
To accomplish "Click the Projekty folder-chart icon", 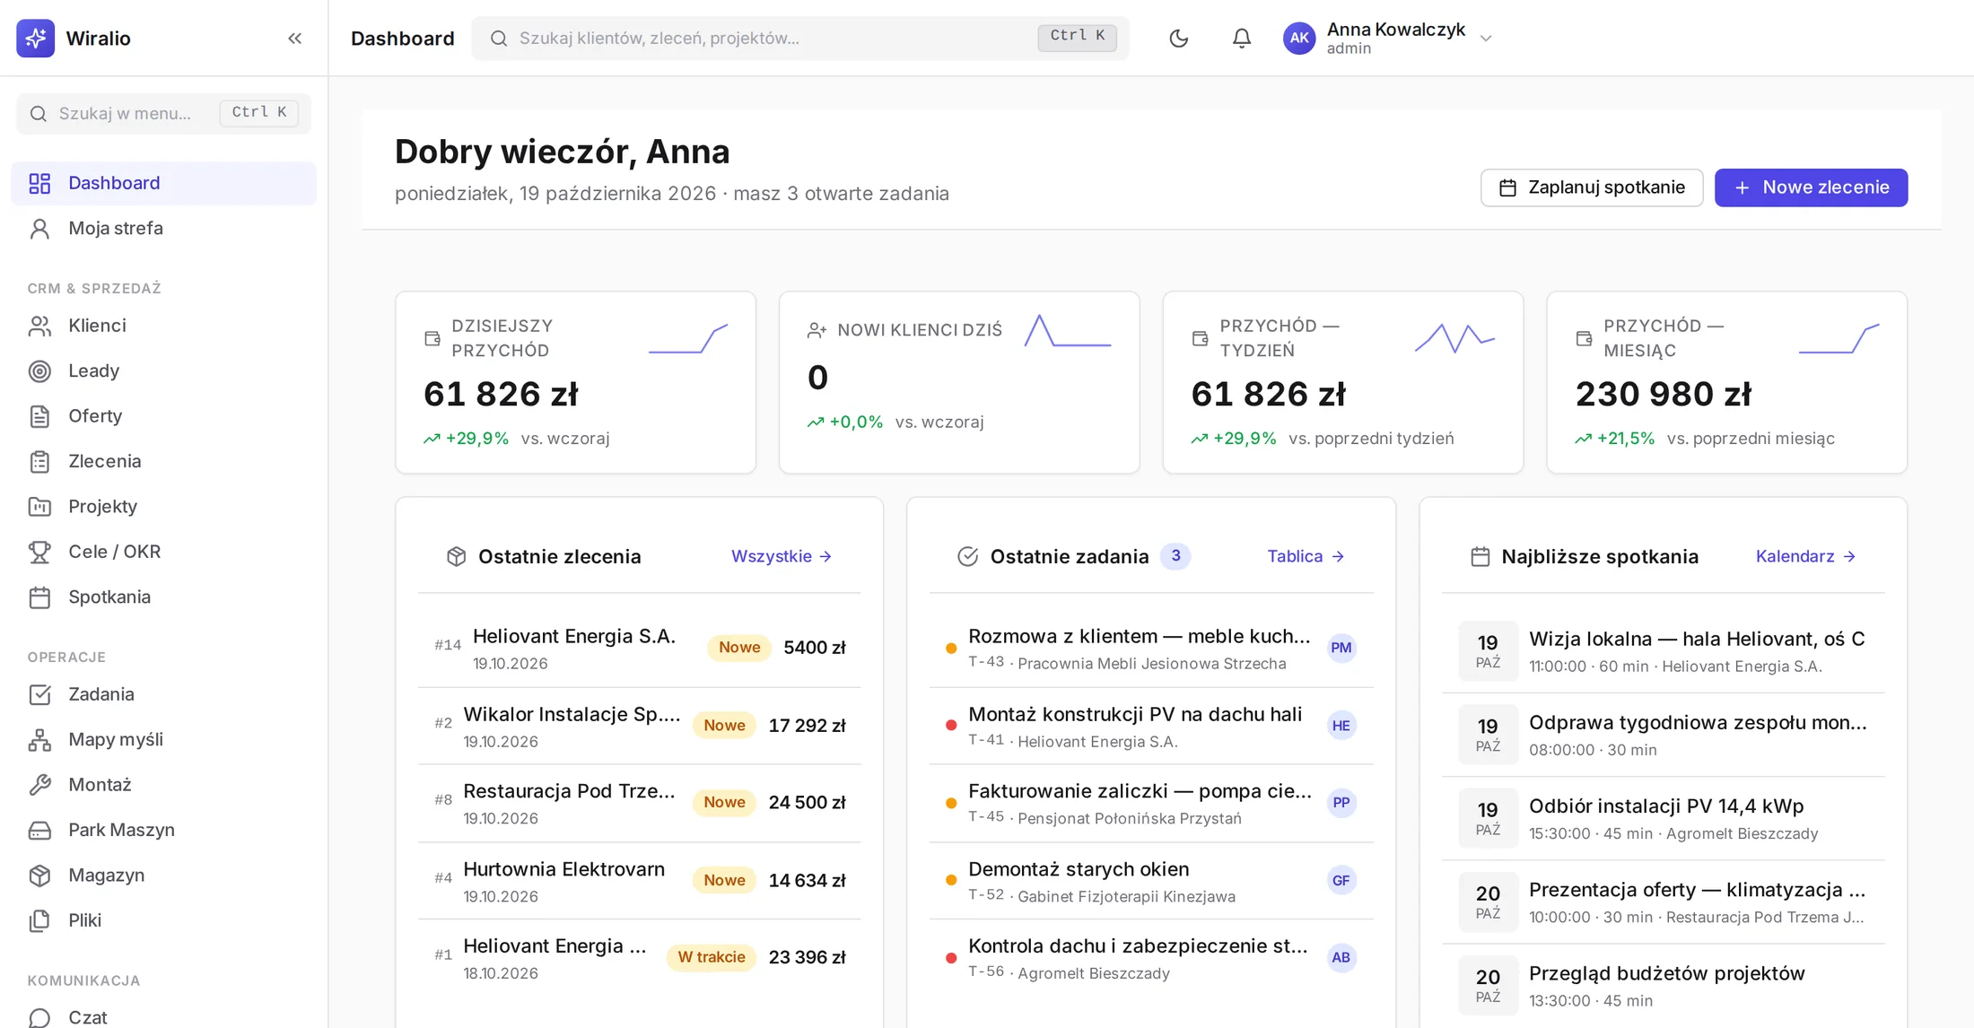I will (x=39, y=506).
